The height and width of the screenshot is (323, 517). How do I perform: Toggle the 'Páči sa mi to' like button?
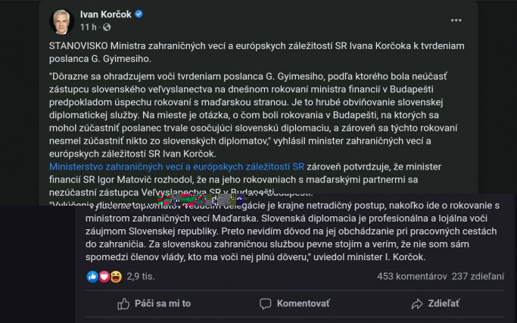[154, 303]
